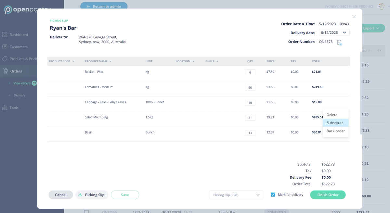Click Basil product name

pos(88,132)
